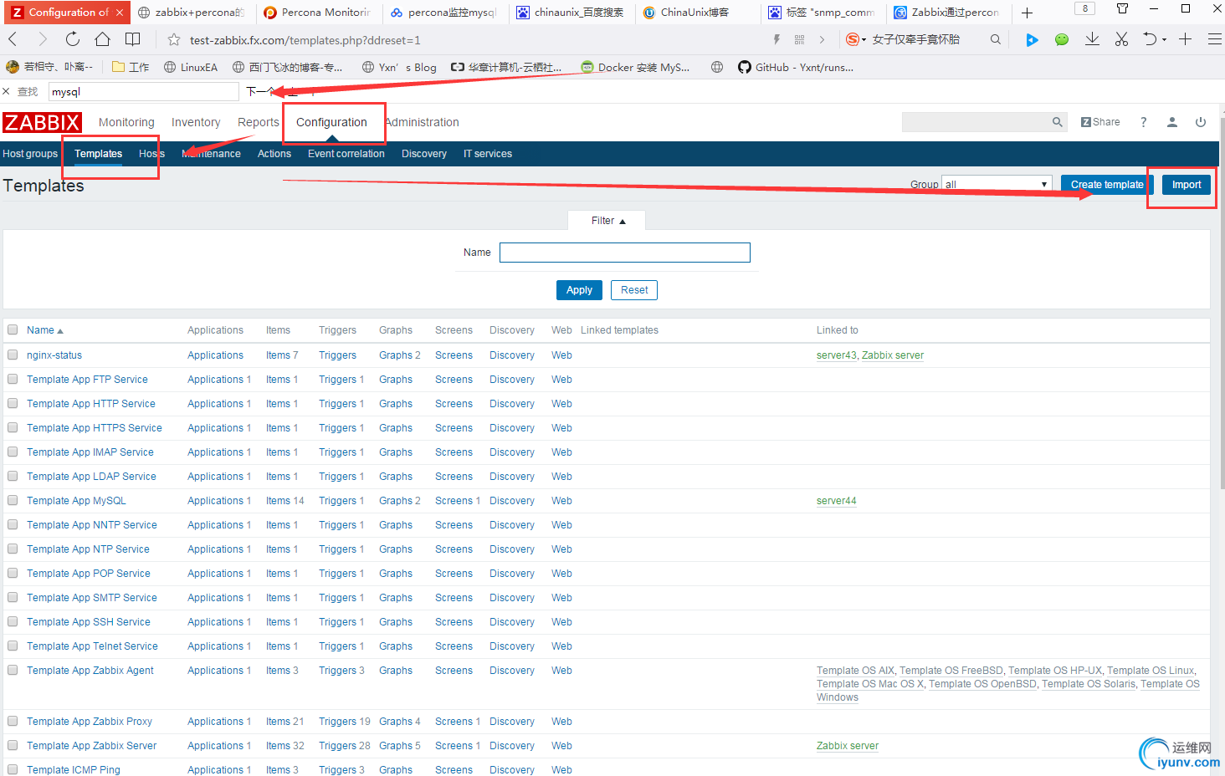Click the scissors screenshot icon
Image resolution: width=1225 pixels, height=776 pixels.
point(1121,39)
